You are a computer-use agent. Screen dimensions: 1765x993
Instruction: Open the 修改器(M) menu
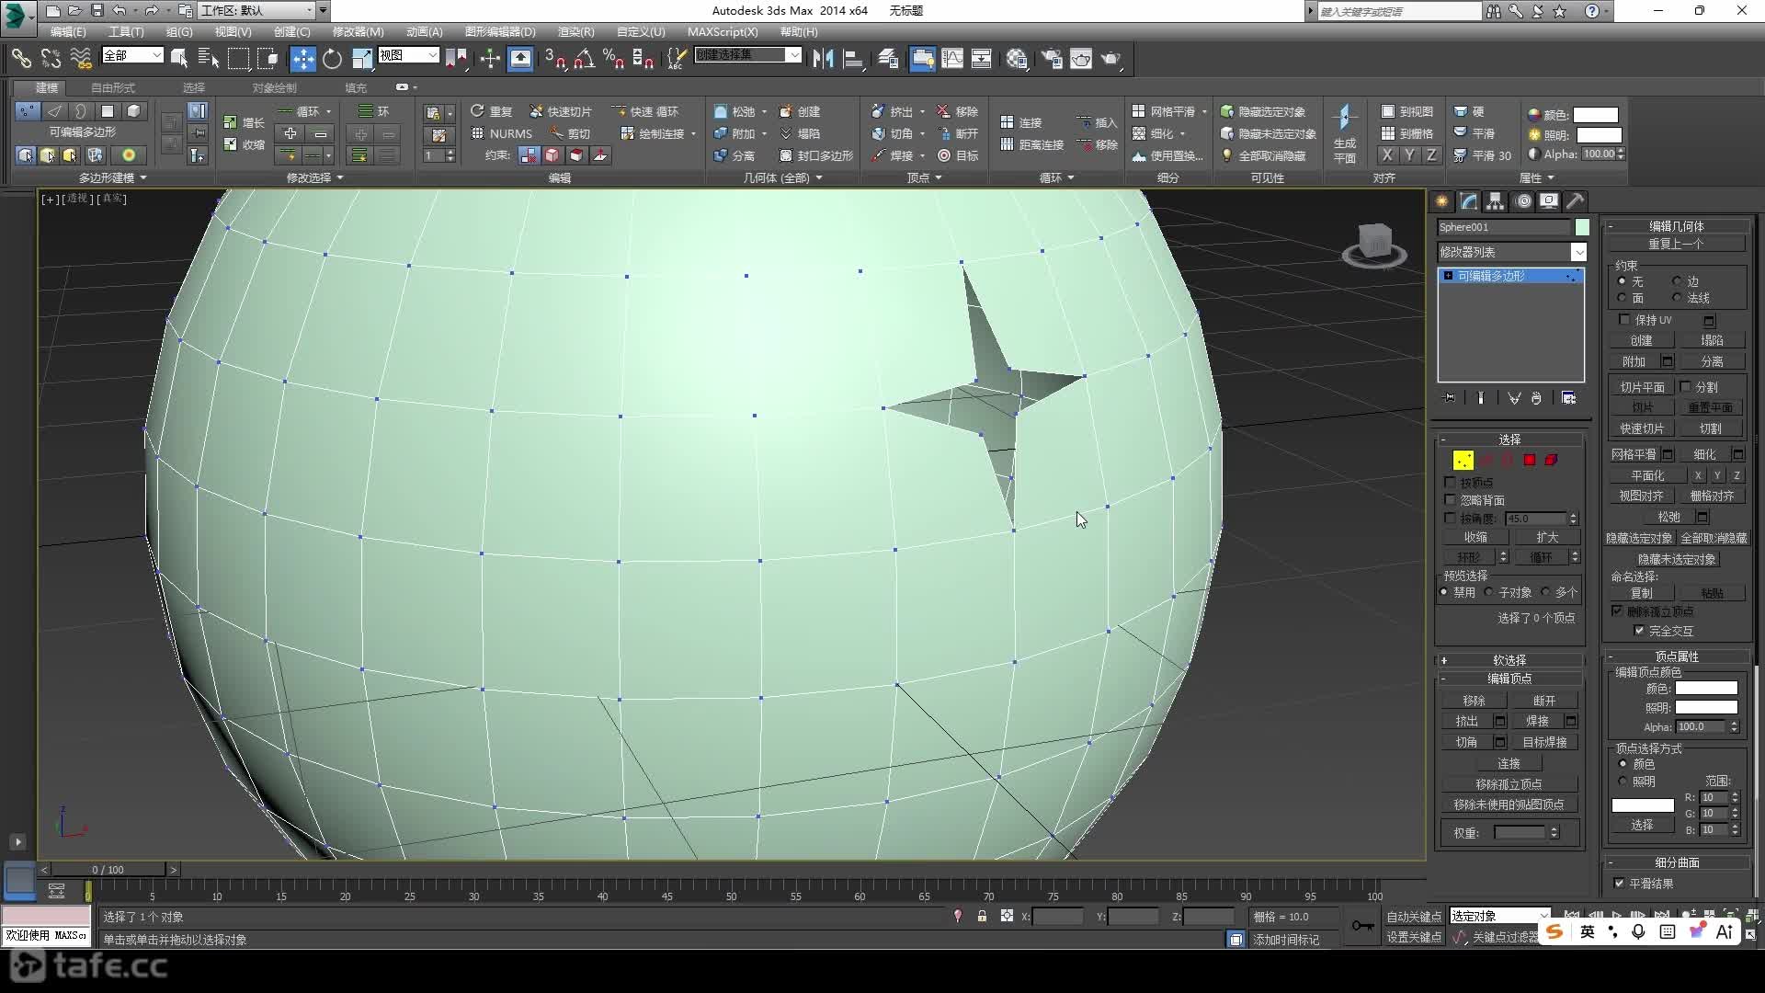pos(358,32)
